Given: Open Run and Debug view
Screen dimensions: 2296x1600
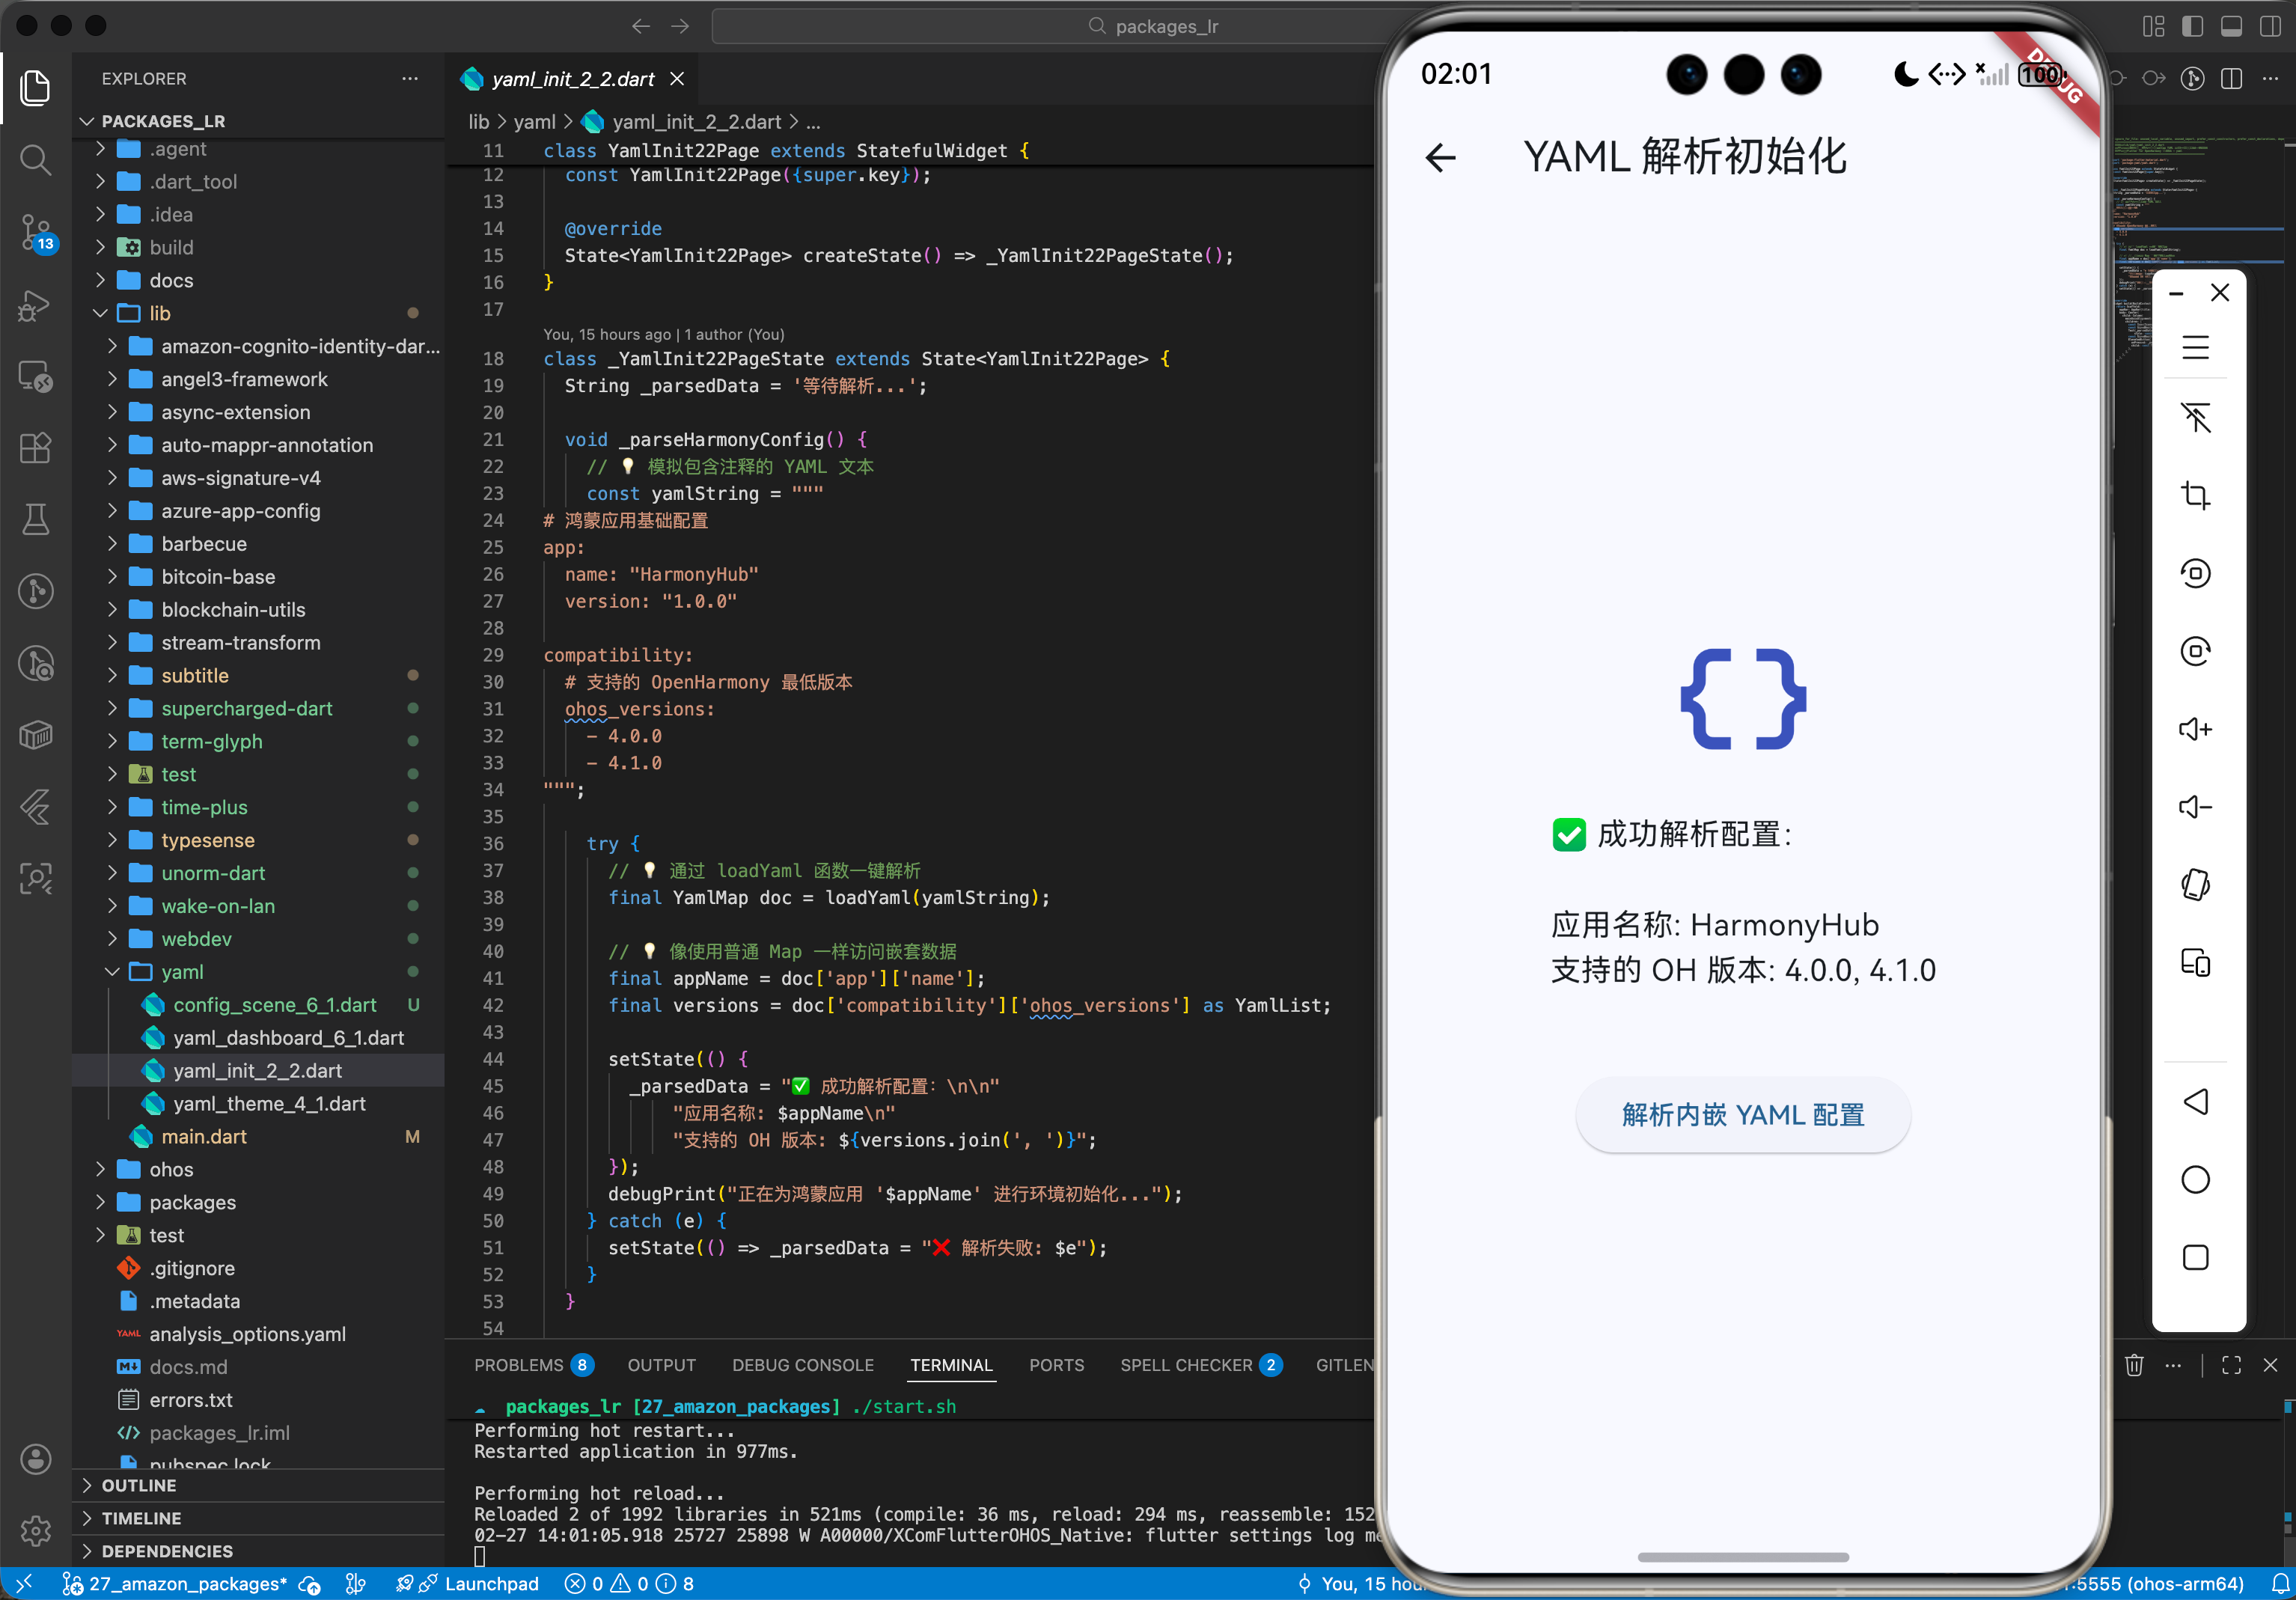Looking at the screenshot, I should (35, 305).
